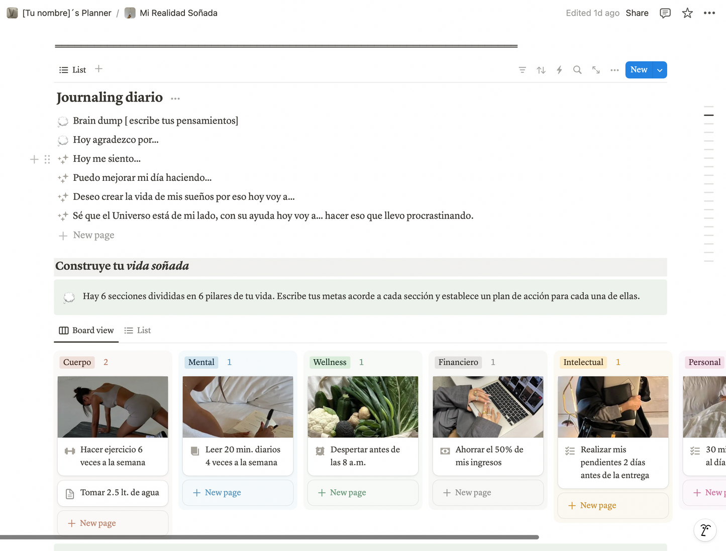Click Edited 1d ago timestamp

pos(592,13)
